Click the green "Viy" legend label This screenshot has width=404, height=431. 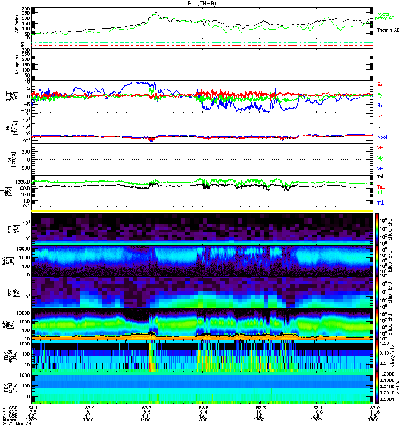(380, 158)
